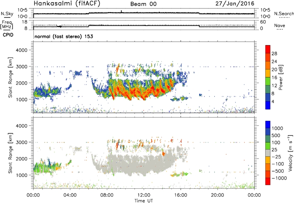Click the '18' frequency axis tick

(x=25, y=22)
